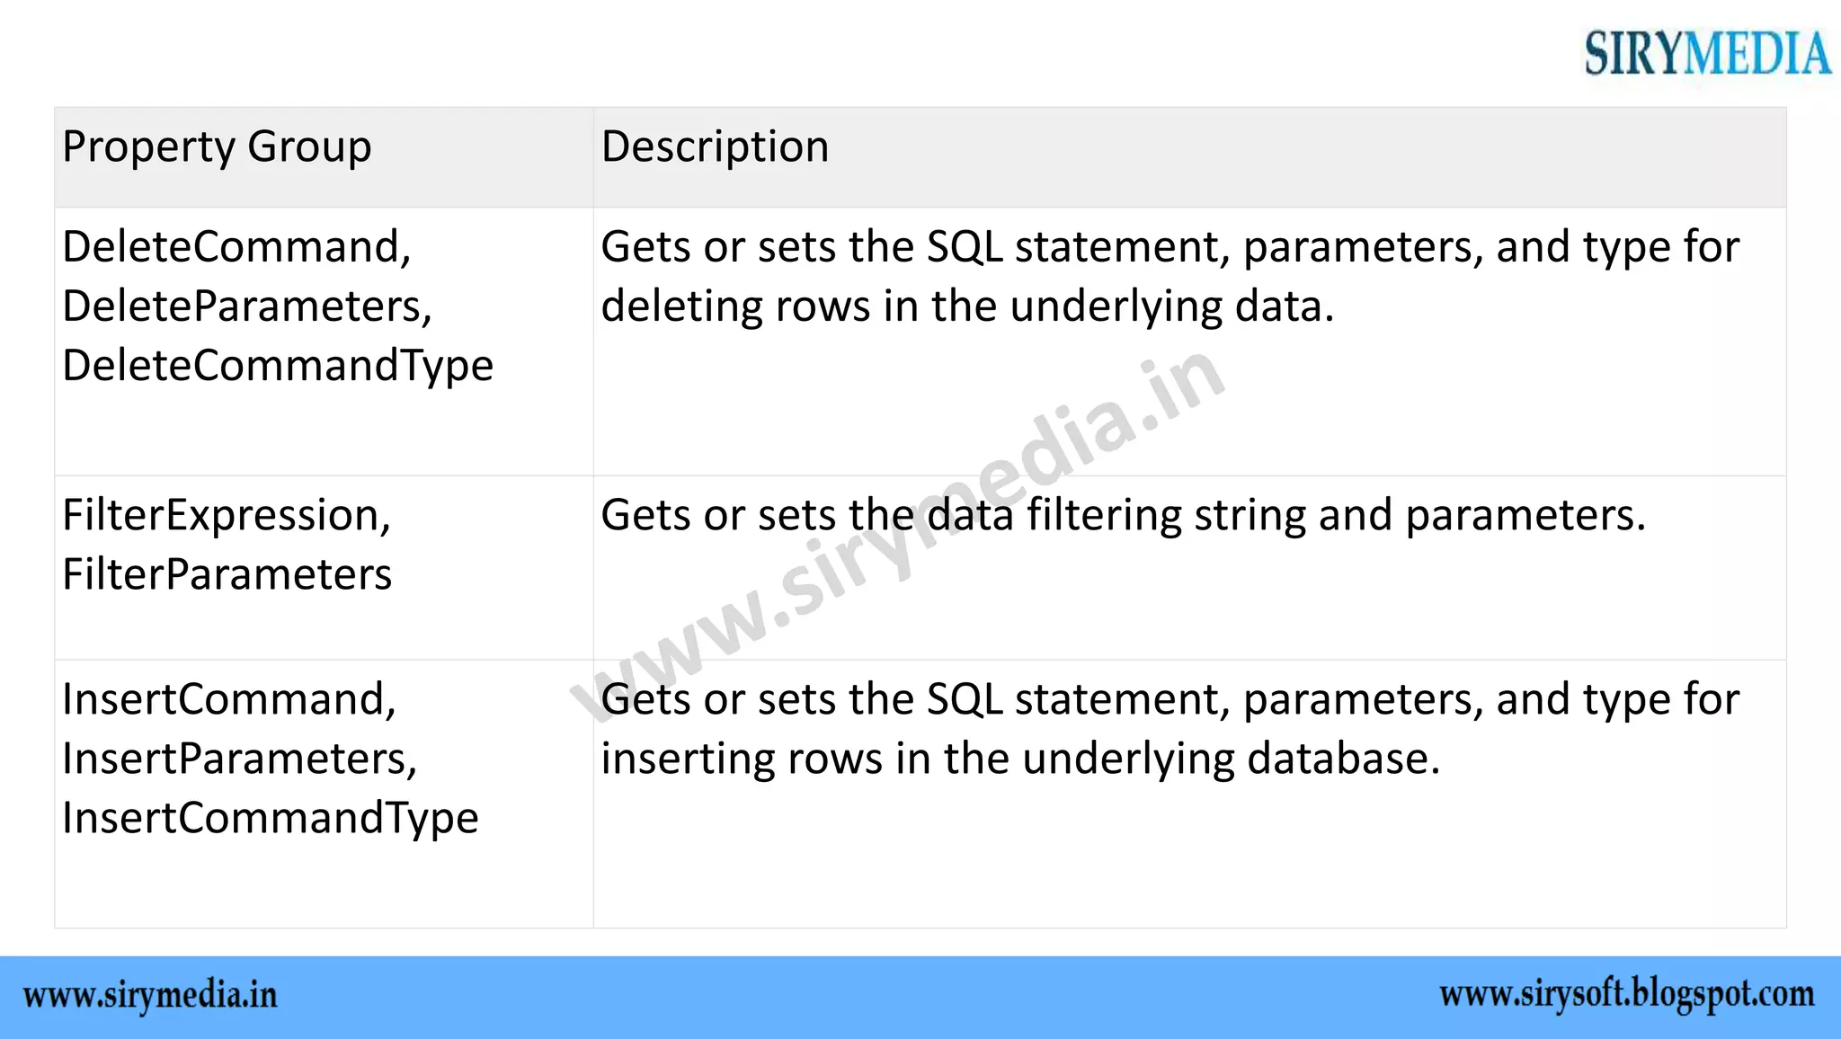
Task: Click the SIRYMEDIA logo
Action: coord(1706,53)
